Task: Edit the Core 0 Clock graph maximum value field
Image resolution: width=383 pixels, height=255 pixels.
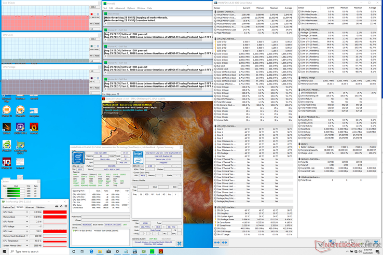Action: click(95, 7)
